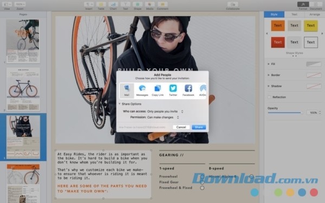Select page 4 thumbnail with orange header
325x203 pixels.
[x=23, y=183]
